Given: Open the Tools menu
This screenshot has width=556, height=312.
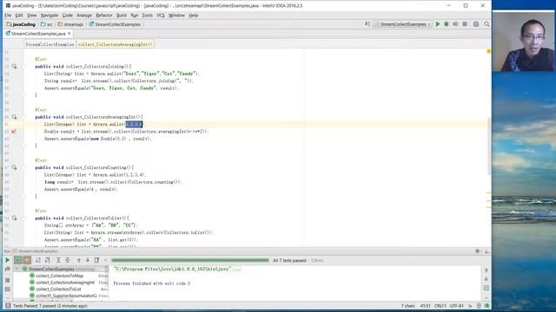Looking at the screenshot, I should click(x=147, y=16).
